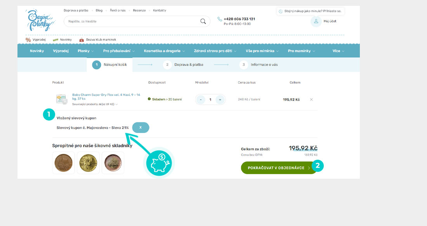This screenshot has height=226, width=427.
Task: Open Výprodej with percent icon
Action: pos(36,40)
